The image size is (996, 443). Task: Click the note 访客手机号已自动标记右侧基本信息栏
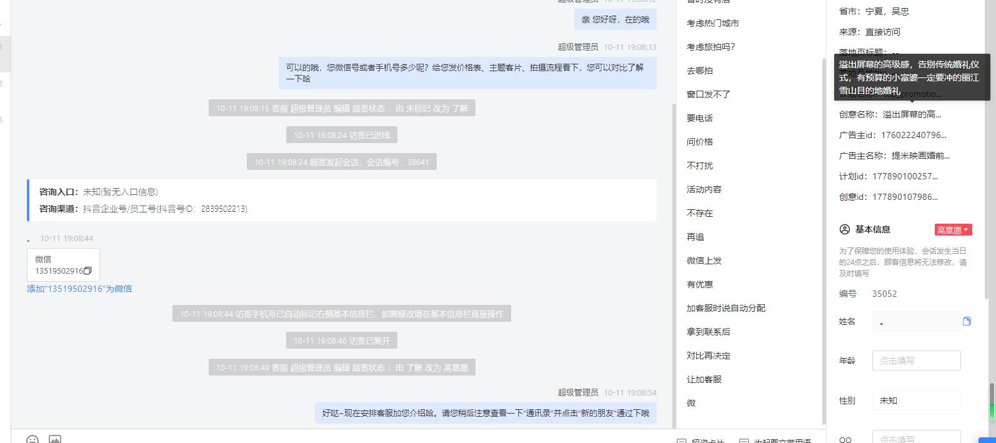pyautogui.click(x=342, y=314)
